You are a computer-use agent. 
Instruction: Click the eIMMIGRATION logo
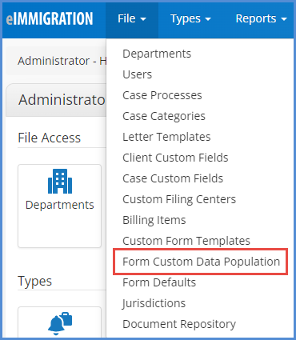[x=50, y=18]
